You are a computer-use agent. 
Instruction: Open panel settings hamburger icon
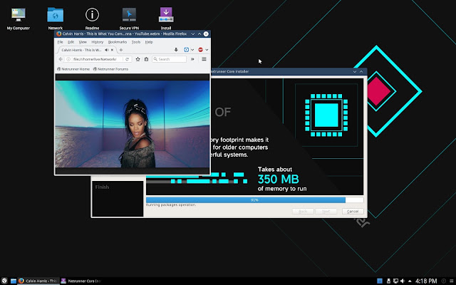point(451,281)
